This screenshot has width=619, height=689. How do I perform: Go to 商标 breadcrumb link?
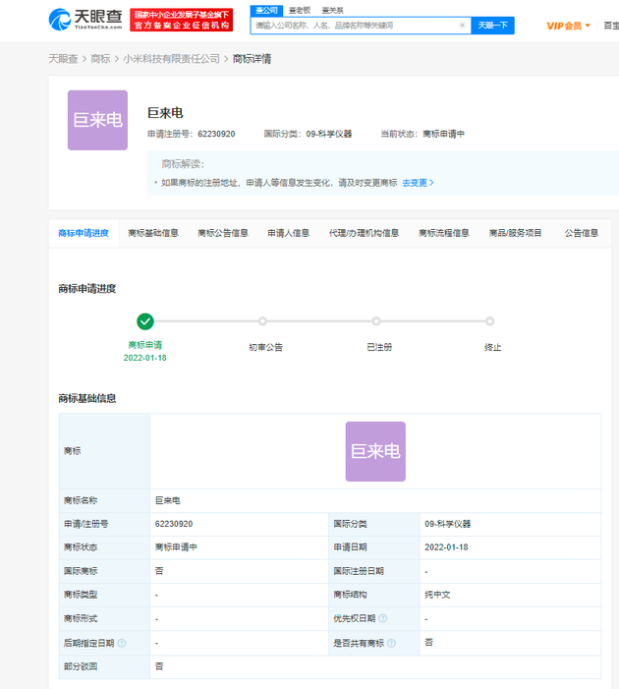point(100,59)
